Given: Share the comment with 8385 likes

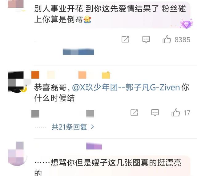Looking at the screenshot, I should click(125, 39).
